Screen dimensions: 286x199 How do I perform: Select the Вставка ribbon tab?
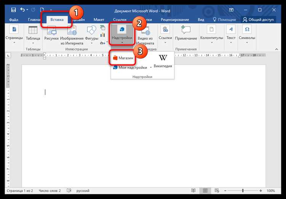point(57,20)
